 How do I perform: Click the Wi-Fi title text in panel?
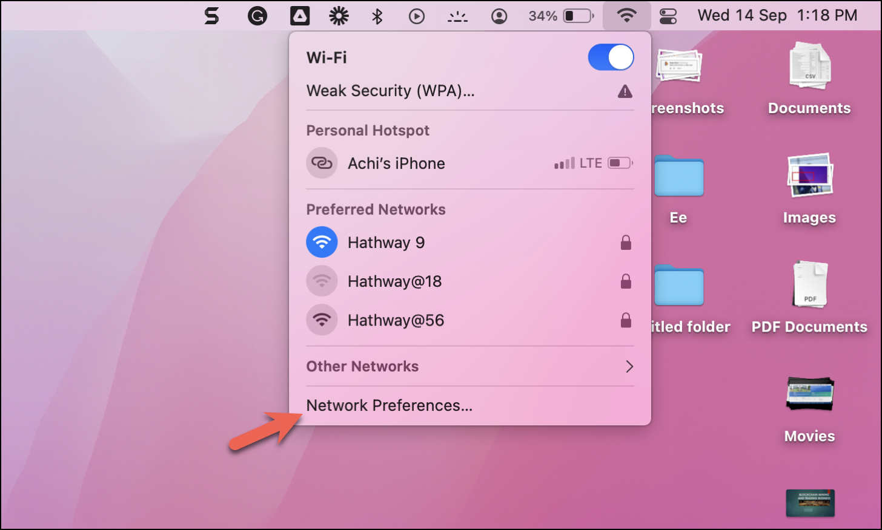[327, 57]
